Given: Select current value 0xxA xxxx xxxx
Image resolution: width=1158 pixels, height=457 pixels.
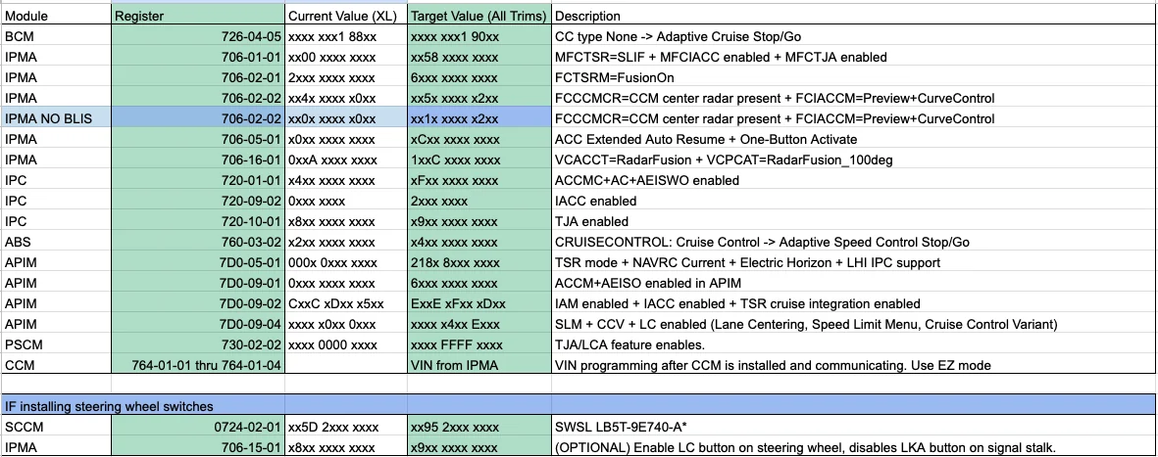Looking at the screenshot, I should point(345,160).
